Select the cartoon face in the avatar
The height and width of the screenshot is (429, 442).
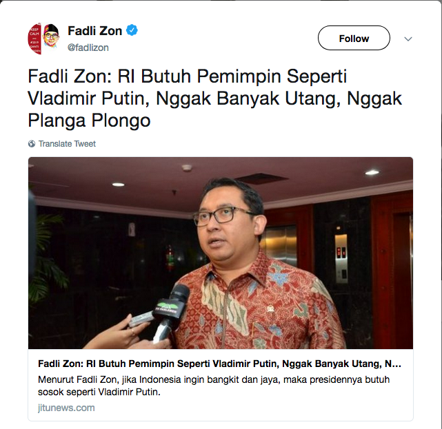(51, 36)
